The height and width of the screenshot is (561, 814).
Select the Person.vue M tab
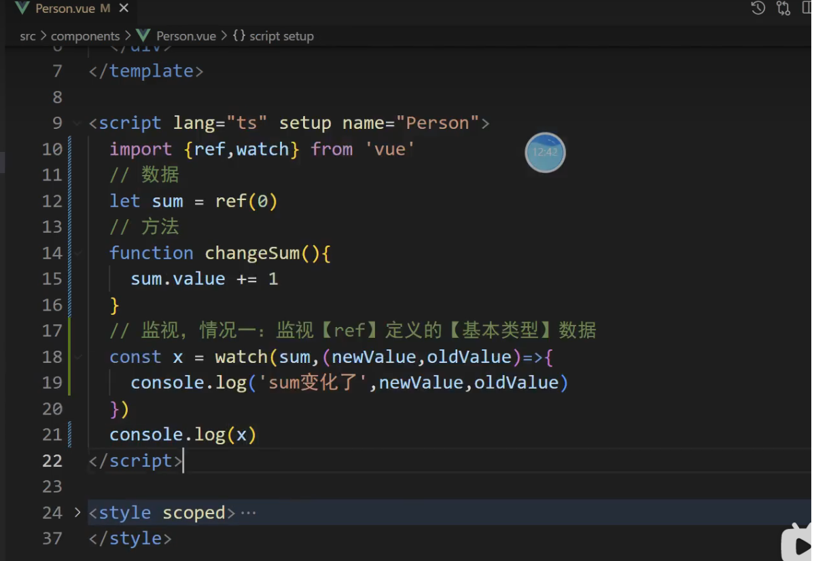coord(71,8)
